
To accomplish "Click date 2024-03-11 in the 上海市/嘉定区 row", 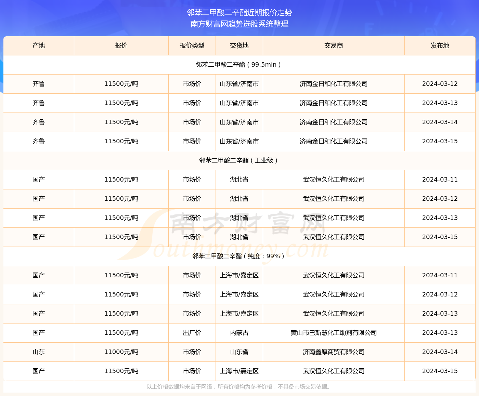I will 440,275.
